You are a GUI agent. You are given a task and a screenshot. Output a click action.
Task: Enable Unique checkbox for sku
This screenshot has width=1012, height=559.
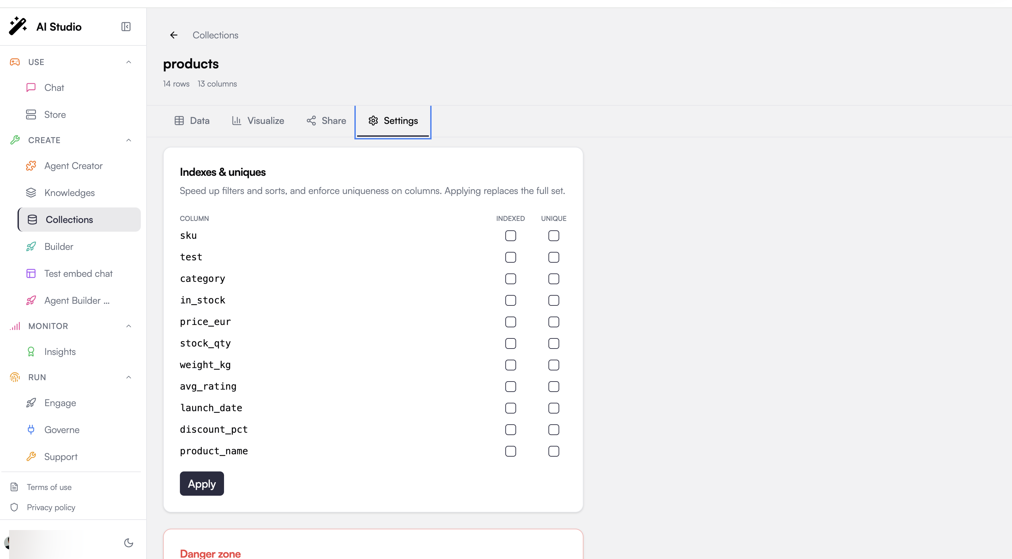[x=554, y=236]
